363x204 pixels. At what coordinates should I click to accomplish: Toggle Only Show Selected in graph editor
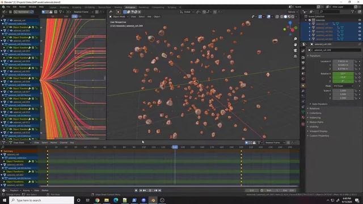click(44, 12)
